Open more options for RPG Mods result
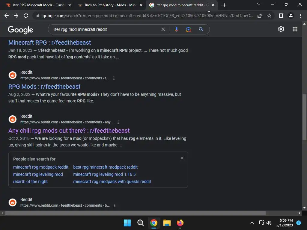This screenshot has width=307, height=230. 114,78
